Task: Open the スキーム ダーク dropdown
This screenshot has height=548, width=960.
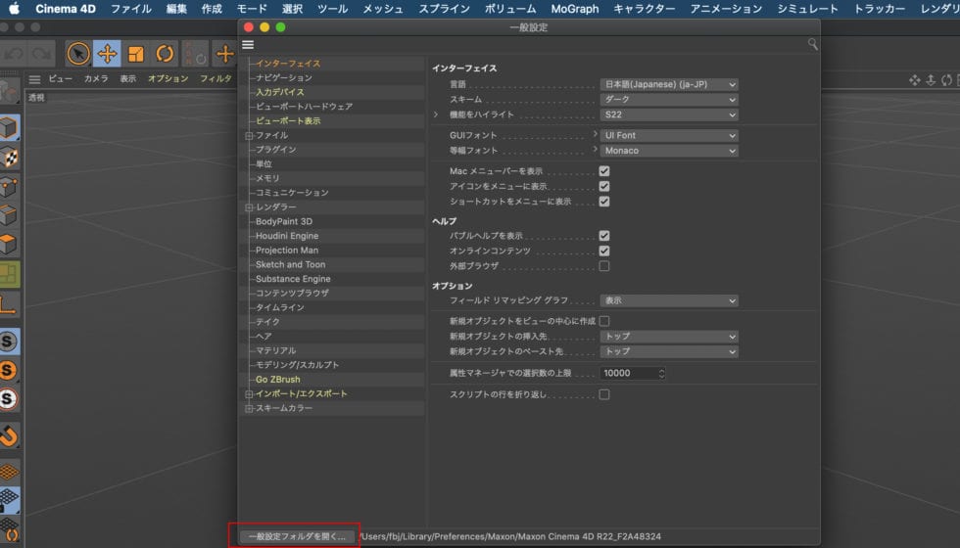Action: (669, 100)
